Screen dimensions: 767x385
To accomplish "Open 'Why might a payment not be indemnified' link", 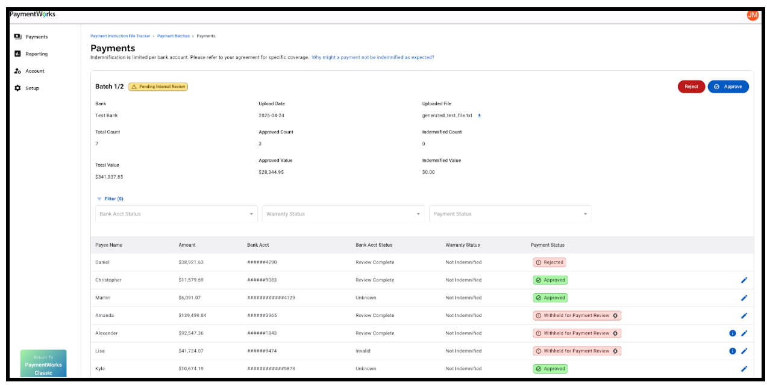I will click(373, 58).
